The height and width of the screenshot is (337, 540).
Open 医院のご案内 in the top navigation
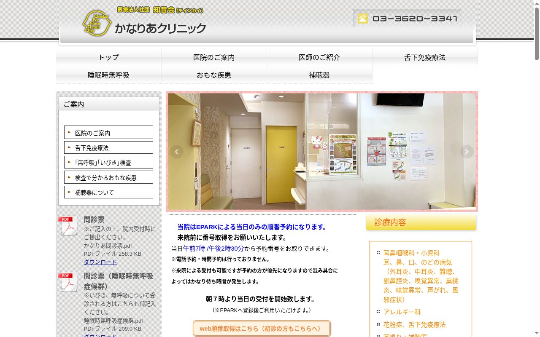click(x=214, y=57)
